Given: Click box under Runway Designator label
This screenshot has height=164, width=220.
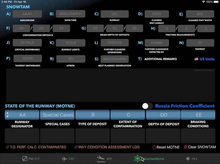Looking at the screenshot, I should (22, 136).
